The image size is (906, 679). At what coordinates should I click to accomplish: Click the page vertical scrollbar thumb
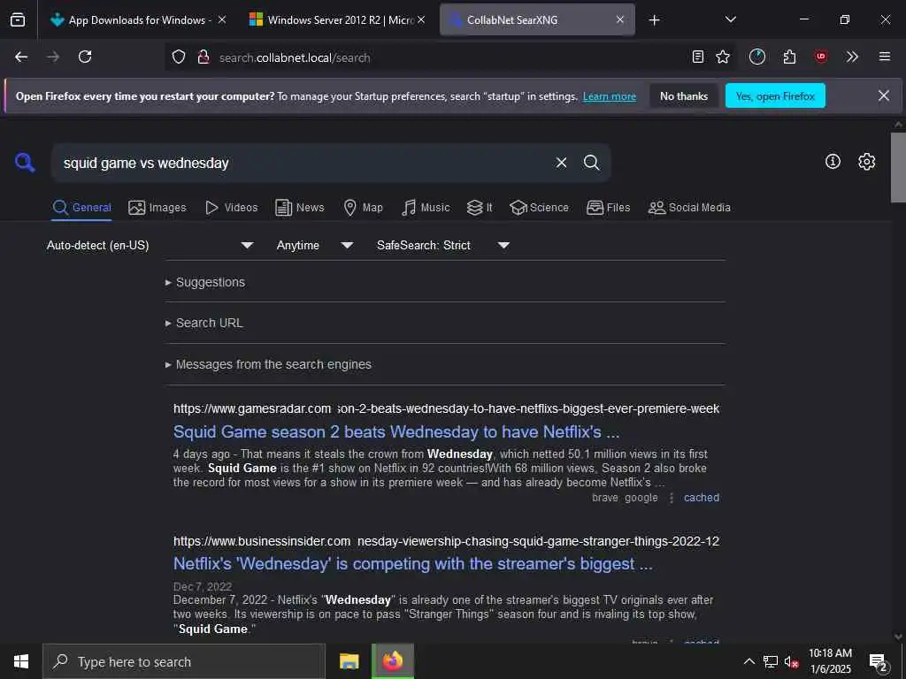tap(898, 167)
